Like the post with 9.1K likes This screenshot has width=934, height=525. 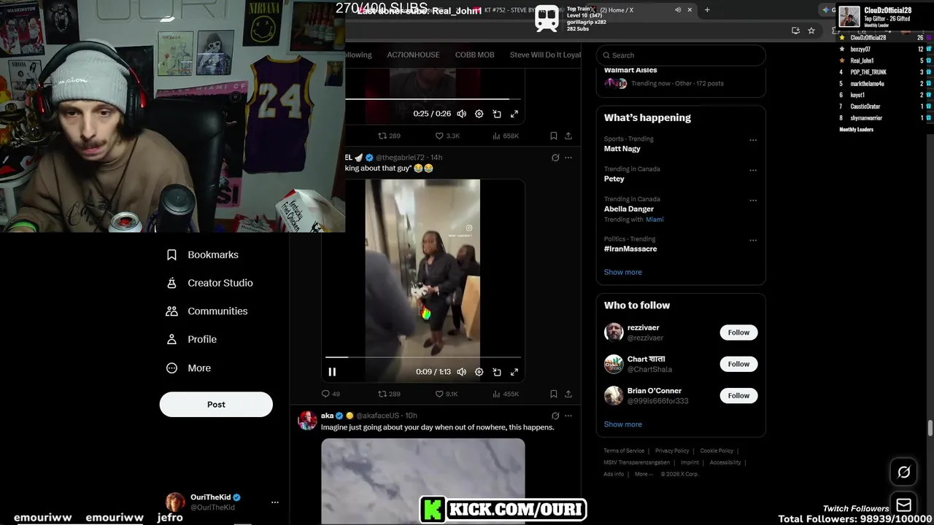pos(447,394)
